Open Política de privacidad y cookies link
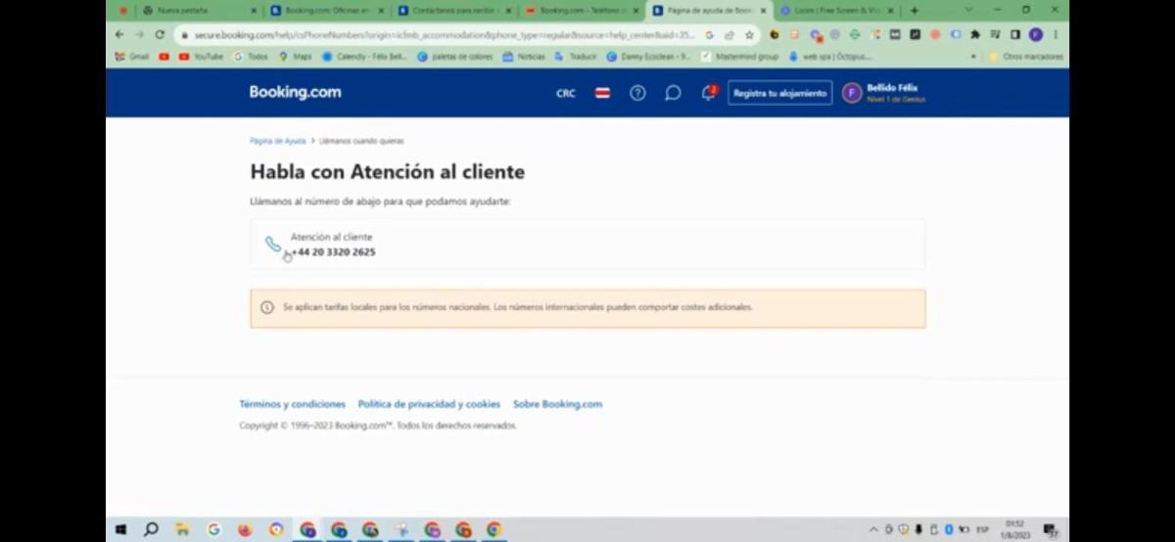Image resolution: width=1175 pixels, height=542 pixels. click(x=429, y=404)
